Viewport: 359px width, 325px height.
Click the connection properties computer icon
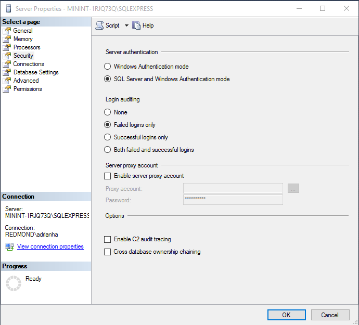(9, 246)
